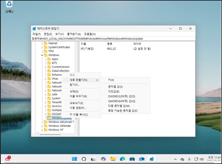Click the Registry Editor taskbar icon
The height and width of the screenshot is (164, 222).
152,159
